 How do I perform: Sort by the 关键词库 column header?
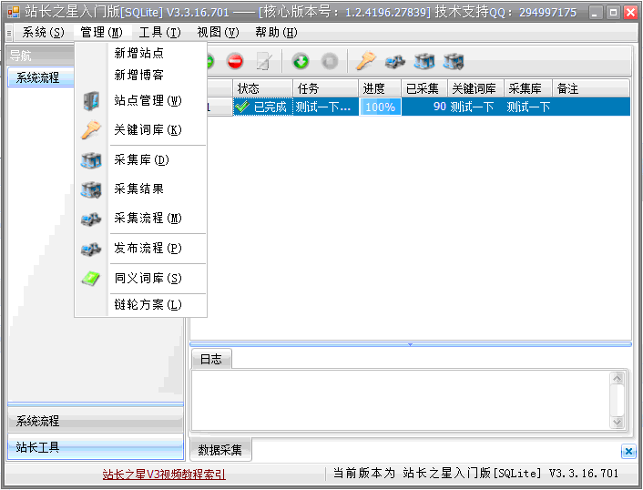(x=475, y=88)
